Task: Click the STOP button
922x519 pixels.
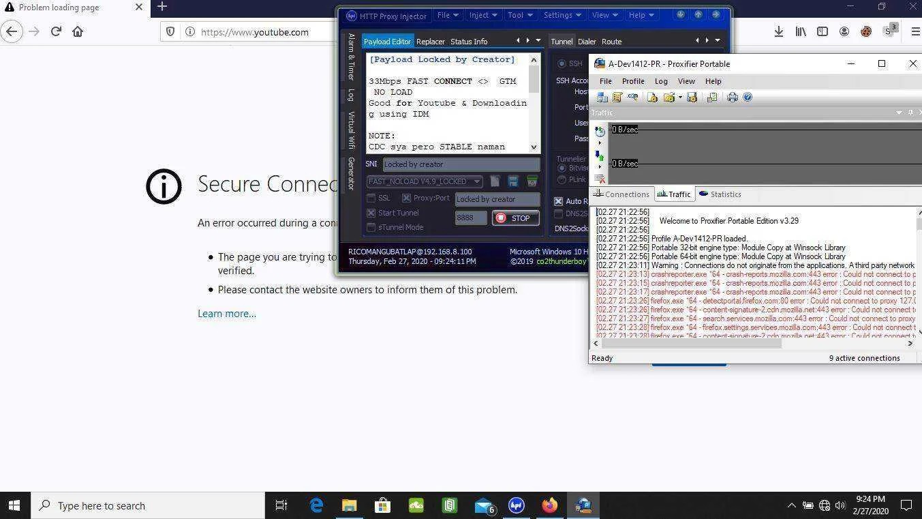Action: pos(516,218)
